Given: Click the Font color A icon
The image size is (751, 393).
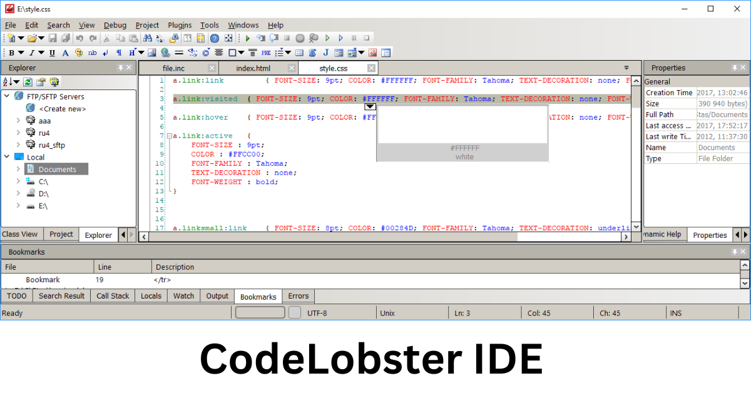Looking at the screenshot, I should point(65,53).
